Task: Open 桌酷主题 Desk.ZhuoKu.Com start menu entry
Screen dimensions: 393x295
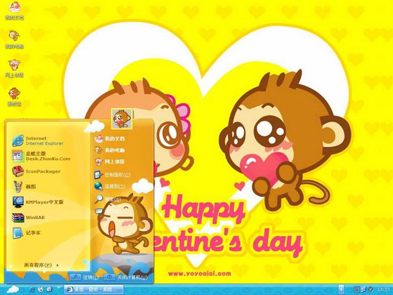Action: click(41, 156)
